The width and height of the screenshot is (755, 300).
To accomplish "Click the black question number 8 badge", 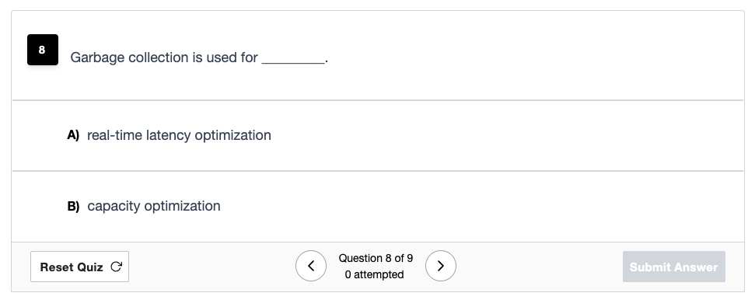I will tap(42, 50).
